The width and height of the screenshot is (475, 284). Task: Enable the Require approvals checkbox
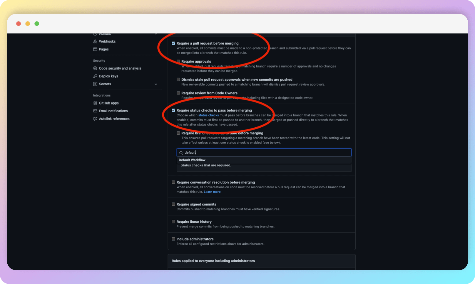click(x=178, y=61)
